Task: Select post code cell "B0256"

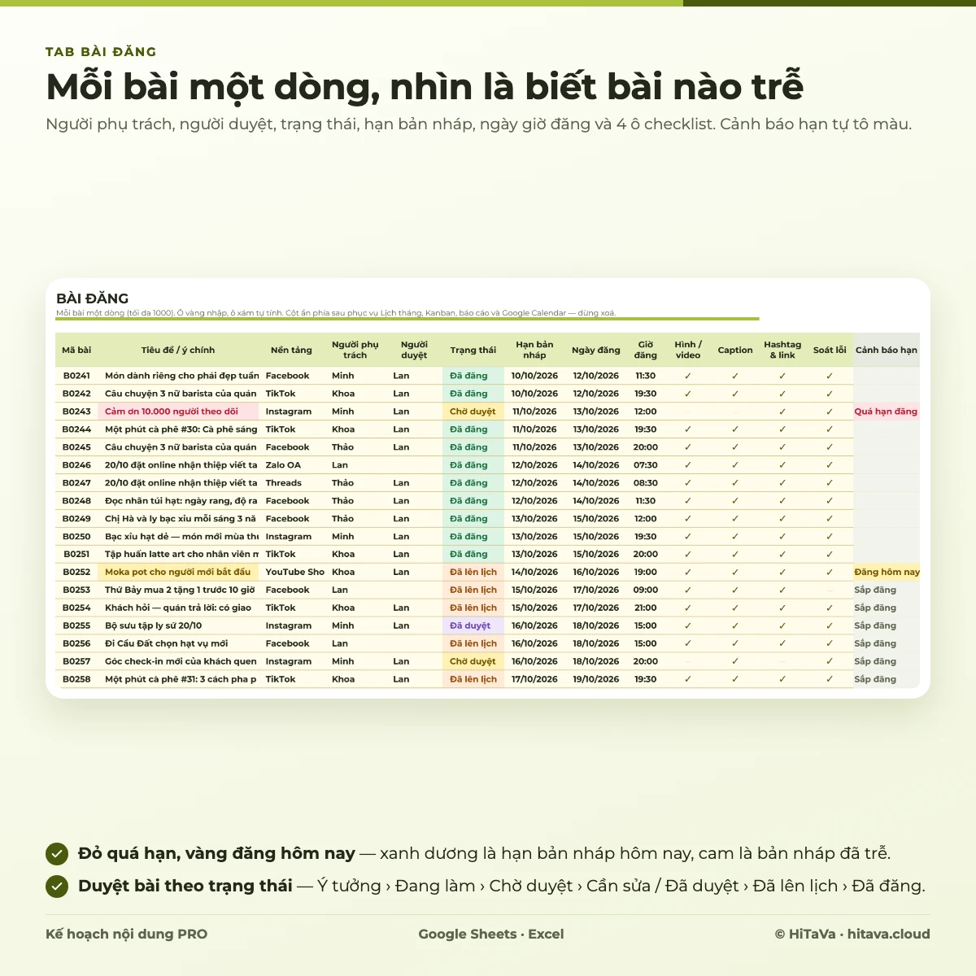Action: click(76, 644)
